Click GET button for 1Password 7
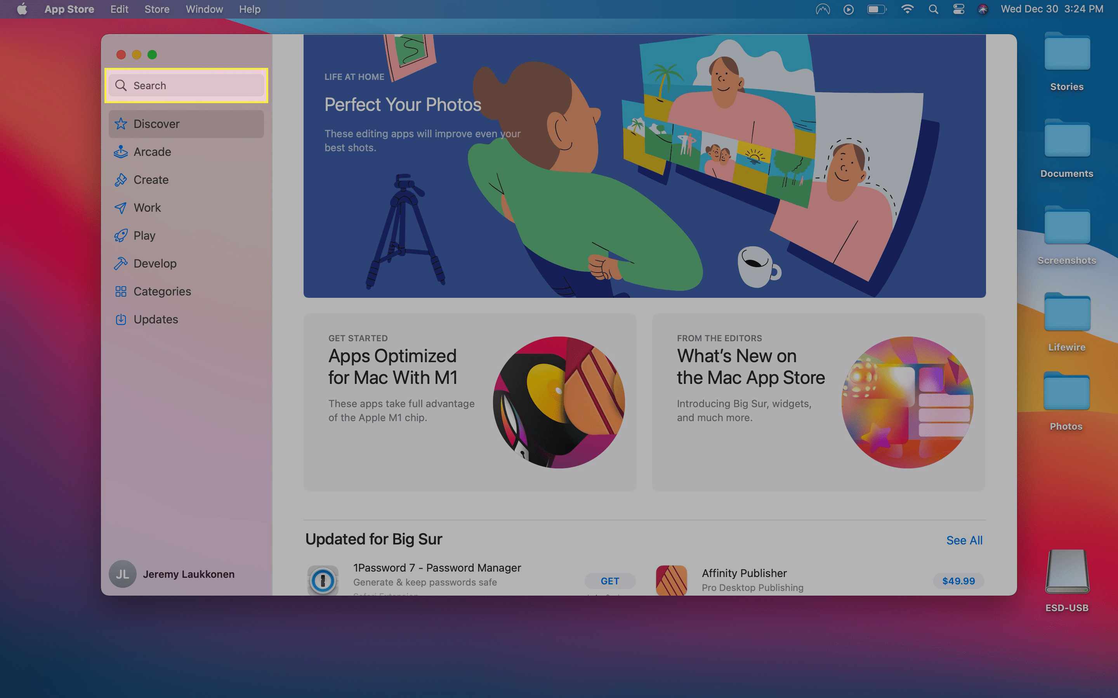 point(610,581)
